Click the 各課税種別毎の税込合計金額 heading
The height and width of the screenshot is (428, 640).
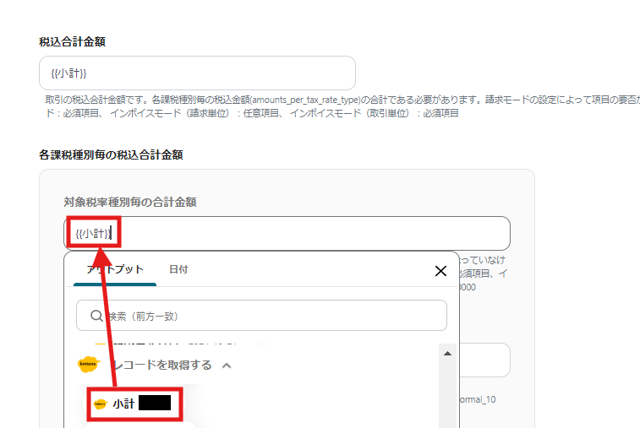click(111, 154)
